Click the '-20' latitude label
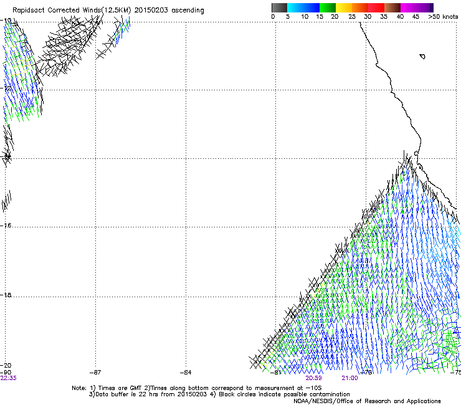Image resolution: width=461 pixels, height=405 pixels. (6, 365)
